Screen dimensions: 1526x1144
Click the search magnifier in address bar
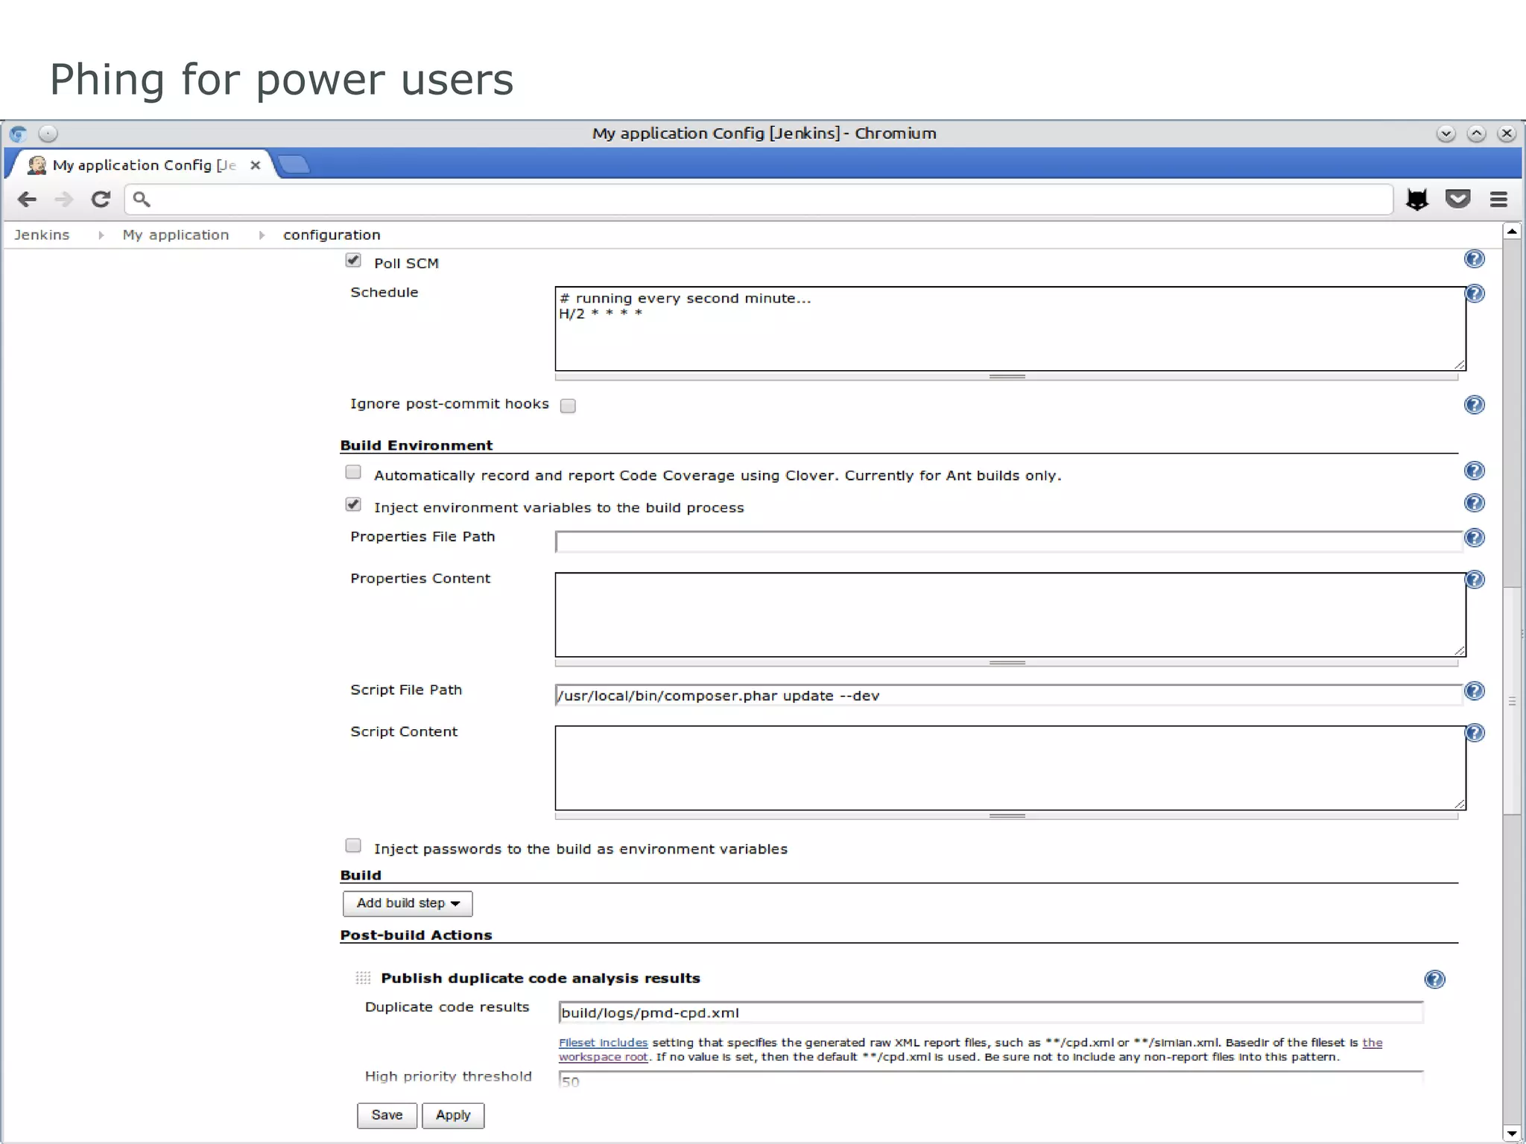142,199
